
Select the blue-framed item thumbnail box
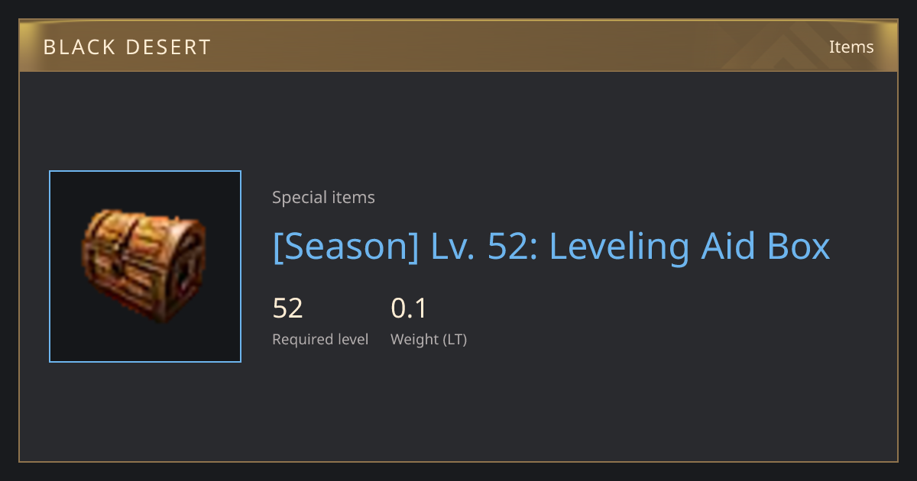[145, 266]
